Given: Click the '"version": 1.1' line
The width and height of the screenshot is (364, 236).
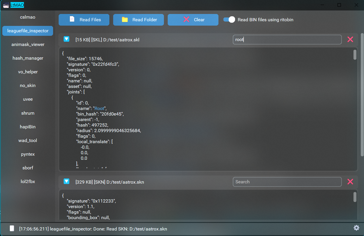Looking at the screenshot, I should point(81,207).
